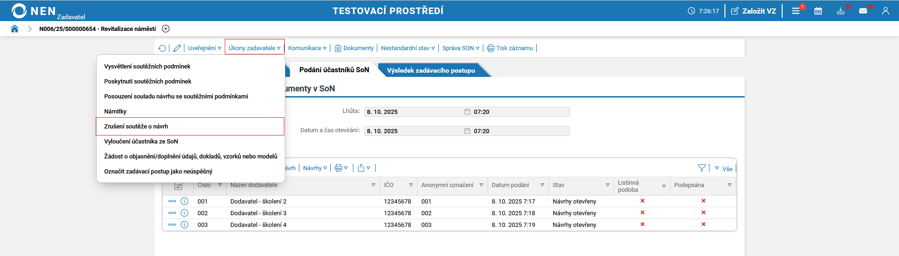Switch to Podání účastníků SoN tab
The width and height of the screenshot is (899, 256).
pyautogui.click(x=334, y=70)
